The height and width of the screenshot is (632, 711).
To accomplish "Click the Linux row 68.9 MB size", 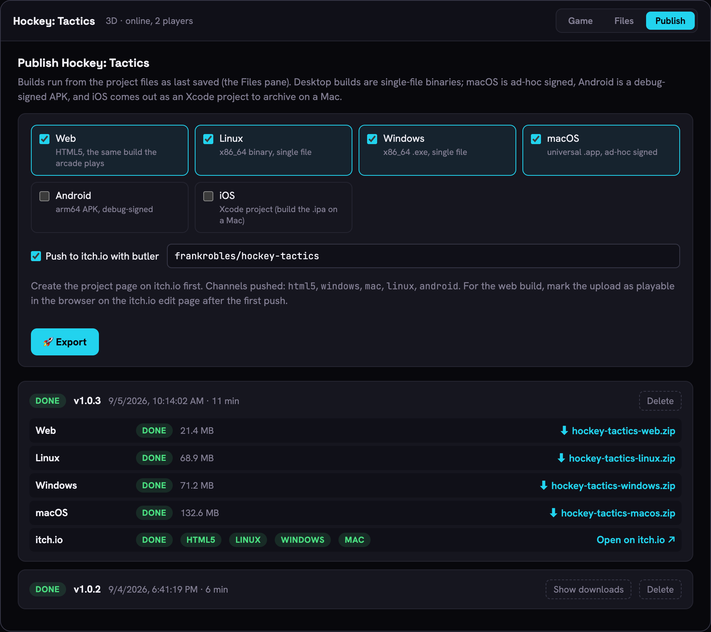I will click(x=197, y=458).
